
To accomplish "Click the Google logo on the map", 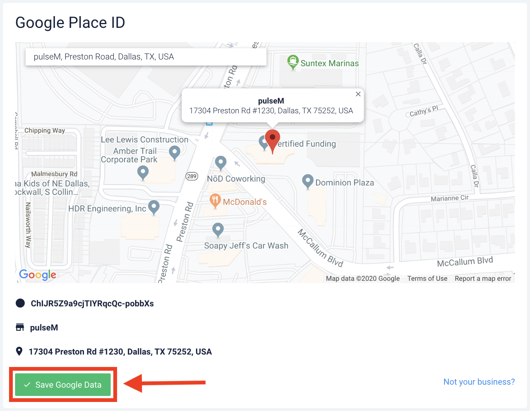I will tap(38, 275).
